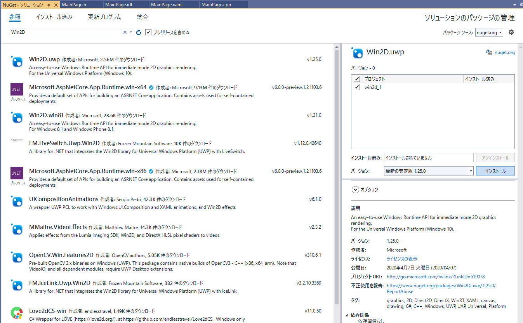Click the OpenCV.Win.Features2D package icon
Image resolution: width=523 pixels, height=323 pixels.
coord(17,257)
